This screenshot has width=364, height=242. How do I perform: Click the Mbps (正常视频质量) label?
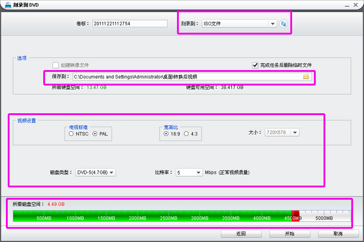(227, 172)
